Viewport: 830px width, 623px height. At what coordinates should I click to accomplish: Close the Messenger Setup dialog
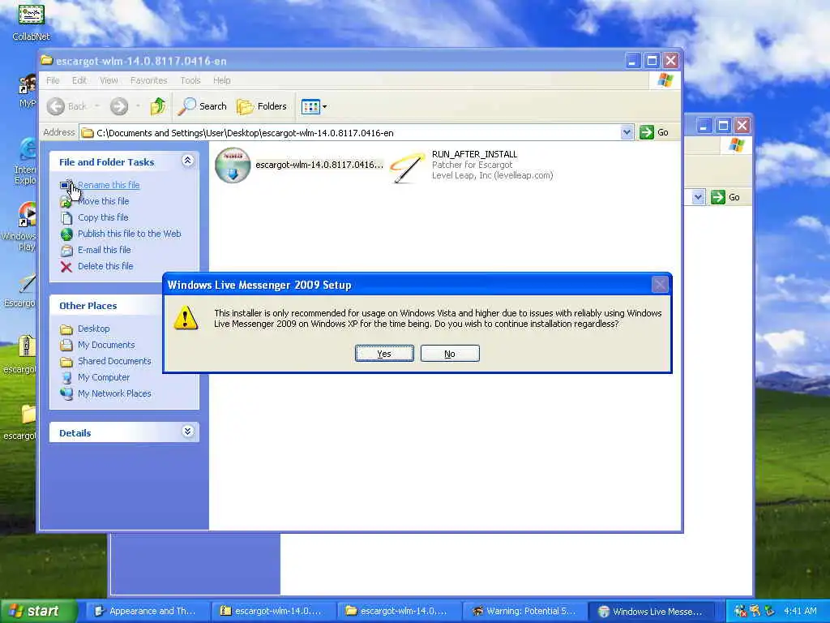coord(660,285)
